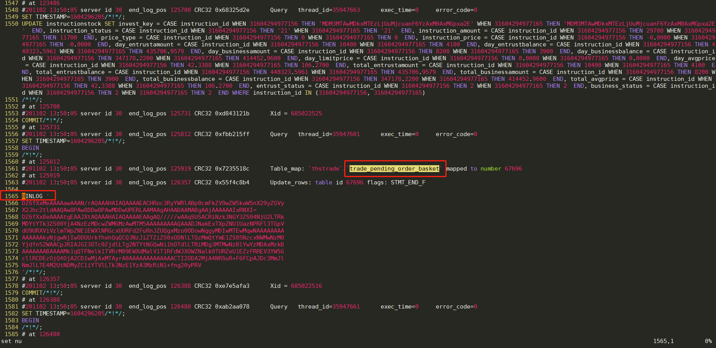Click base64 line starting 'MDYtYTk3ZS00'
This screenshot has width=716, height=348.
point(153,224)
